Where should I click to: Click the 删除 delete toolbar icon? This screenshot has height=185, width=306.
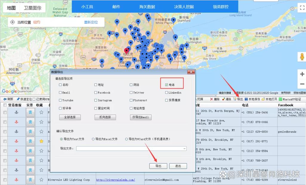pyautogui.click(x=212, y=99)
